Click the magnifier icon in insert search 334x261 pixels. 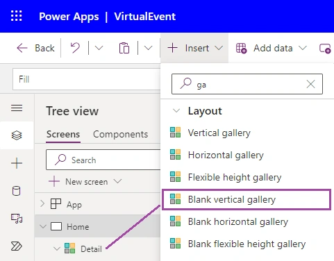point(186,83)
